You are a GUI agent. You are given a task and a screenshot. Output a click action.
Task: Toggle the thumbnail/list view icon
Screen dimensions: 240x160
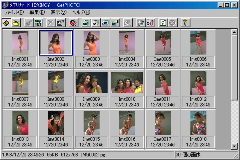pyautogui.click(x=140, y=23)
